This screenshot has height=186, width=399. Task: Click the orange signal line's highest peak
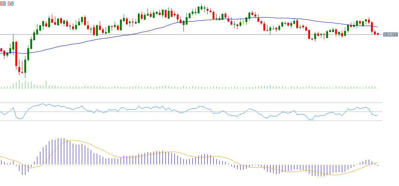pos(71,141)
